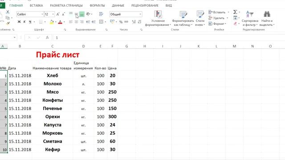Toggle bold Ж formatting

pos(19,22)
